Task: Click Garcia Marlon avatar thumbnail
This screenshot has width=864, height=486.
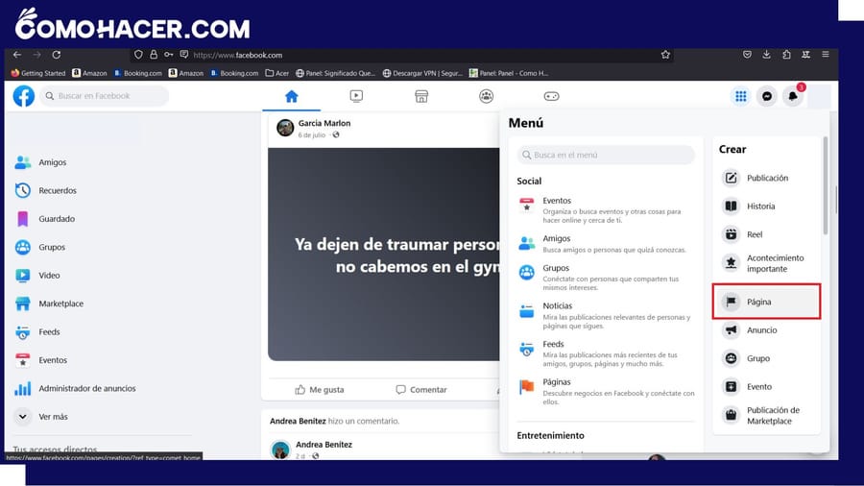Action: (x=285, y=128)
